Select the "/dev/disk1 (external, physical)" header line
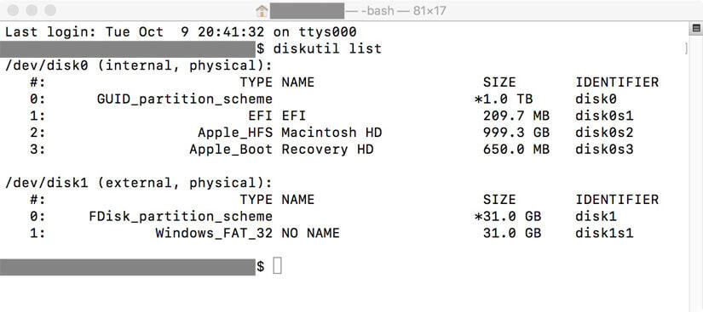This screenshot has height=312, width=703. click(x=139, y=183)
